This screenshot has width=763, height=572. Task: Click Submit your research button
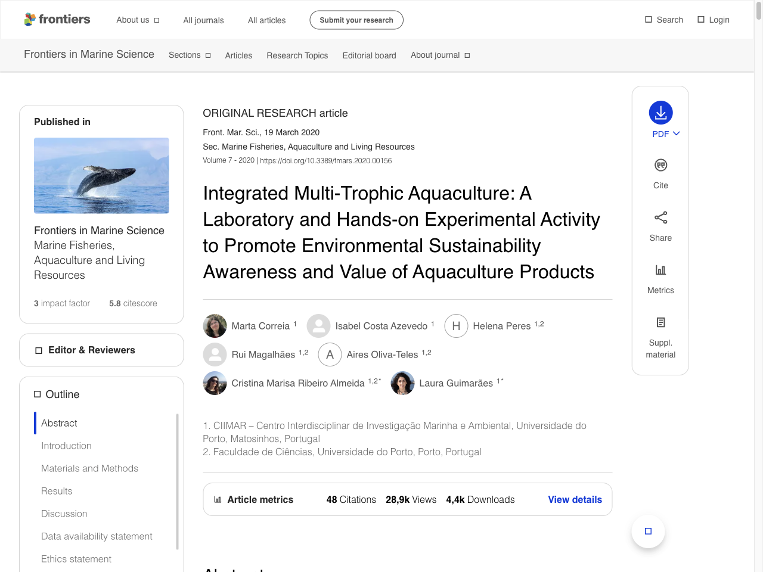pyautogui.click(x=356, y=20)
